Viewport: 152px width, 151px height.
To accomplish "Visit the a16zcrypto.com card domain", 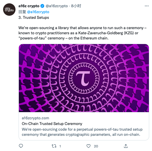I will point(35,118).
